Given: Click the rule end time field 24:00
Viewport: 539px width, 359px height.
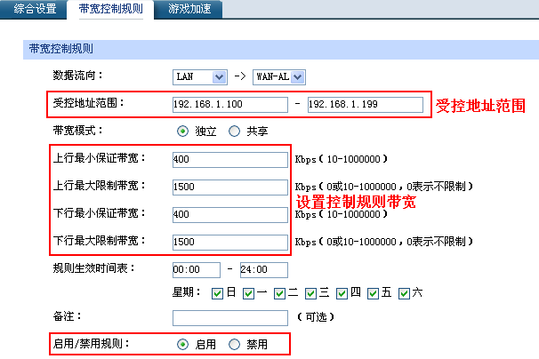Looking at the screenshot, I should [264, 269].
